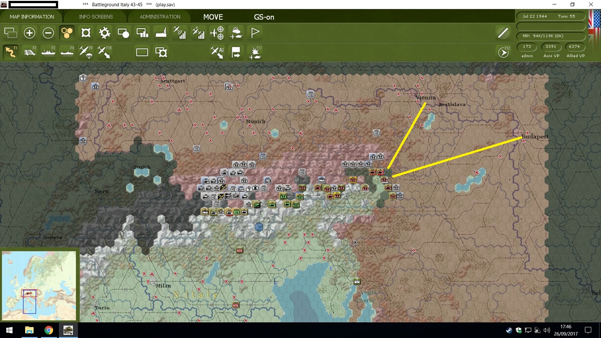Viewport: 601px width, 338px height.
Task: Select the F1 ground move mode
Action: [x=10, y=52]
